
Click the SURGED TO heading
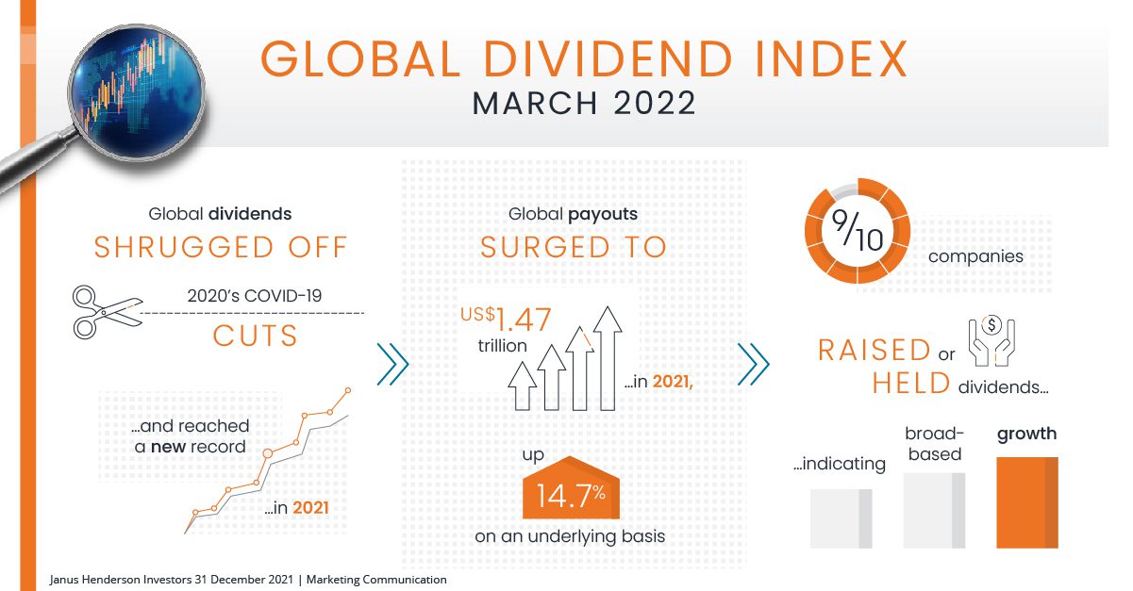(573, 247)
